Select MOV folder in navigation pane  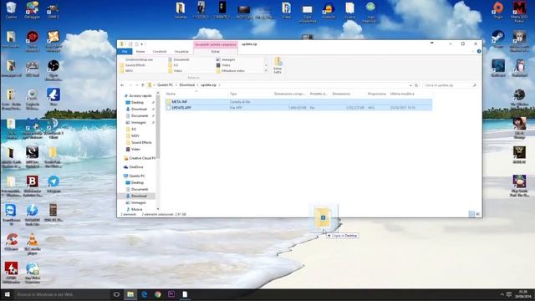pyautogui.click(x=135, y=135)
